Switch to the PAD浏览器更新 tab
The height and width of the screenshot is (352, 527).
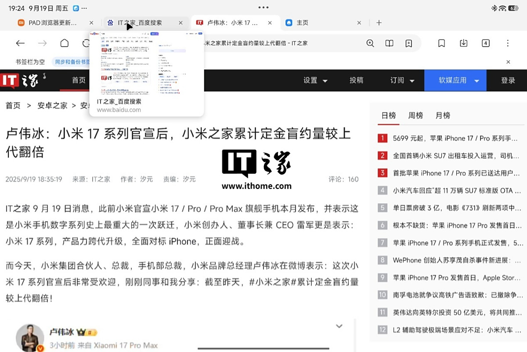click(48, 23)
